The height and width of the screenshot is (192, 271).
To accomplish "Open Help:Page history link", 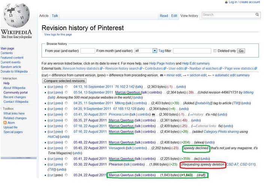I will click(162, 63).
